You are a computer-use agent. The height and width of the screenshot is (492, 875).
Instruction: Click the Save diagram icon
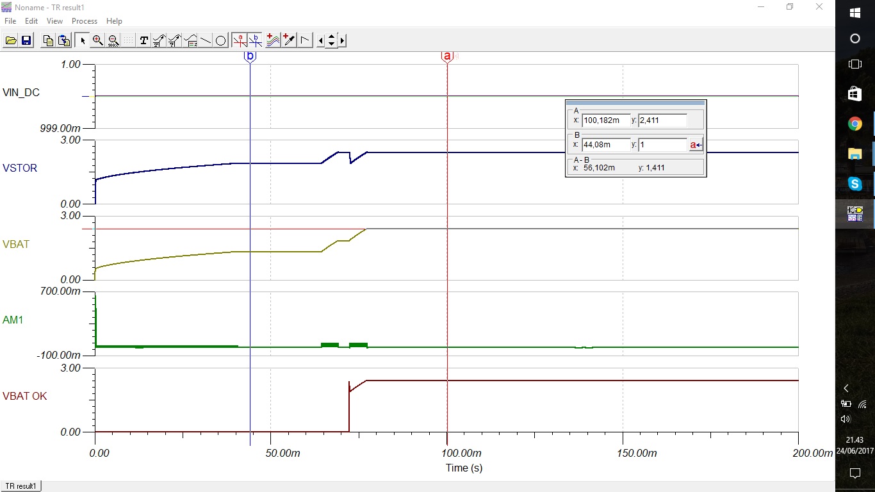coord(26,40)
